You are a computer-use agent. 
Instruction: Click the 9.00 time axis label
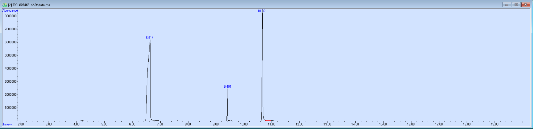[216, 124]
